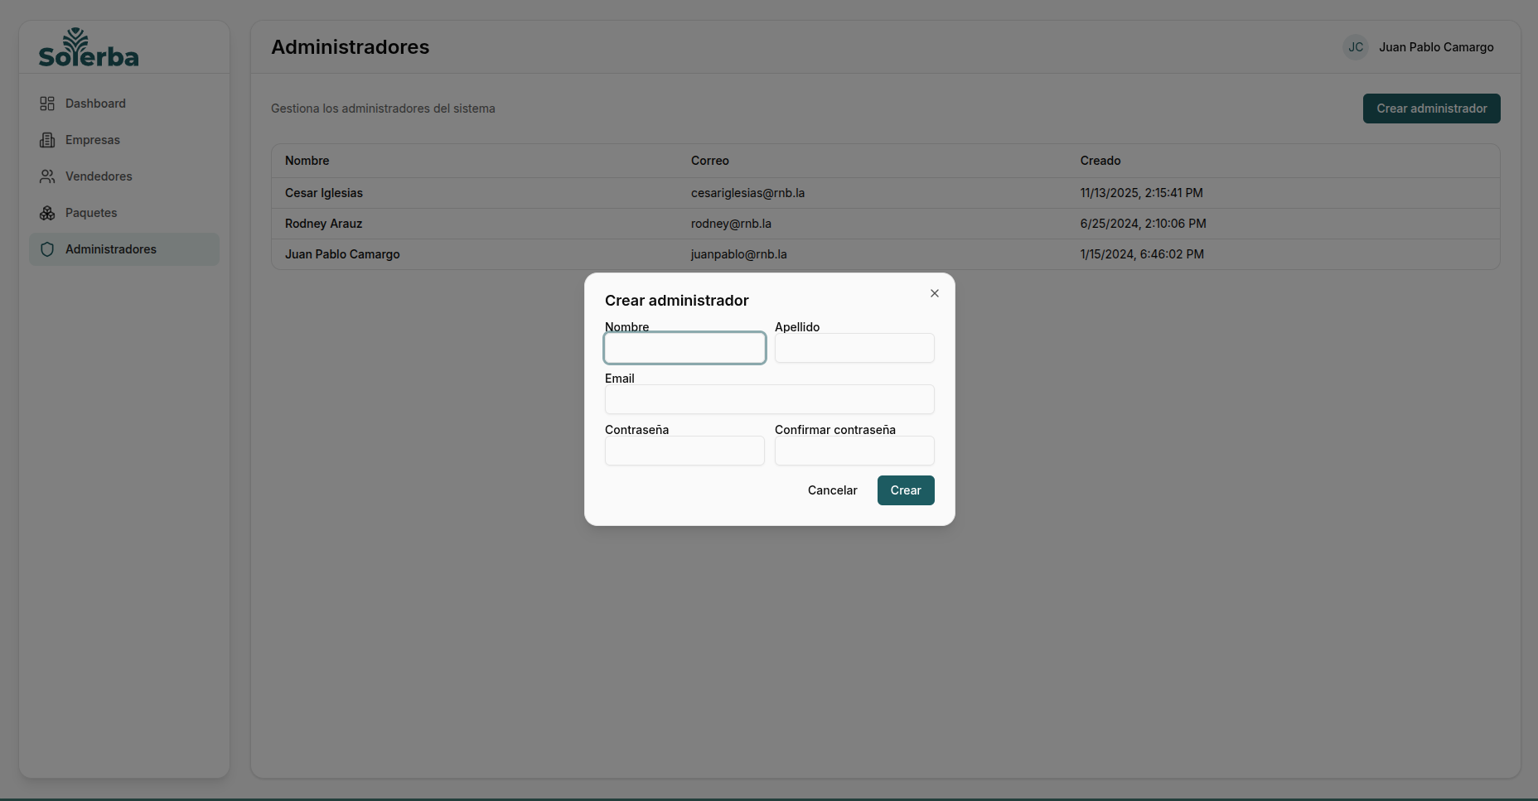Click the Solerba logo
Viewport: 1538px width, 801px height.
pos(89,48)
